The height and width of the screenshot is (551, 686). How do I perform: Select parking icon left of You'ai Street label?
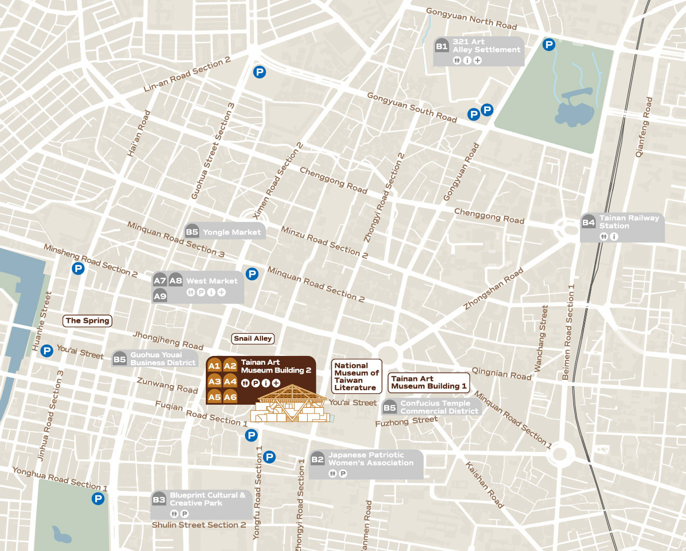(47, 351)
